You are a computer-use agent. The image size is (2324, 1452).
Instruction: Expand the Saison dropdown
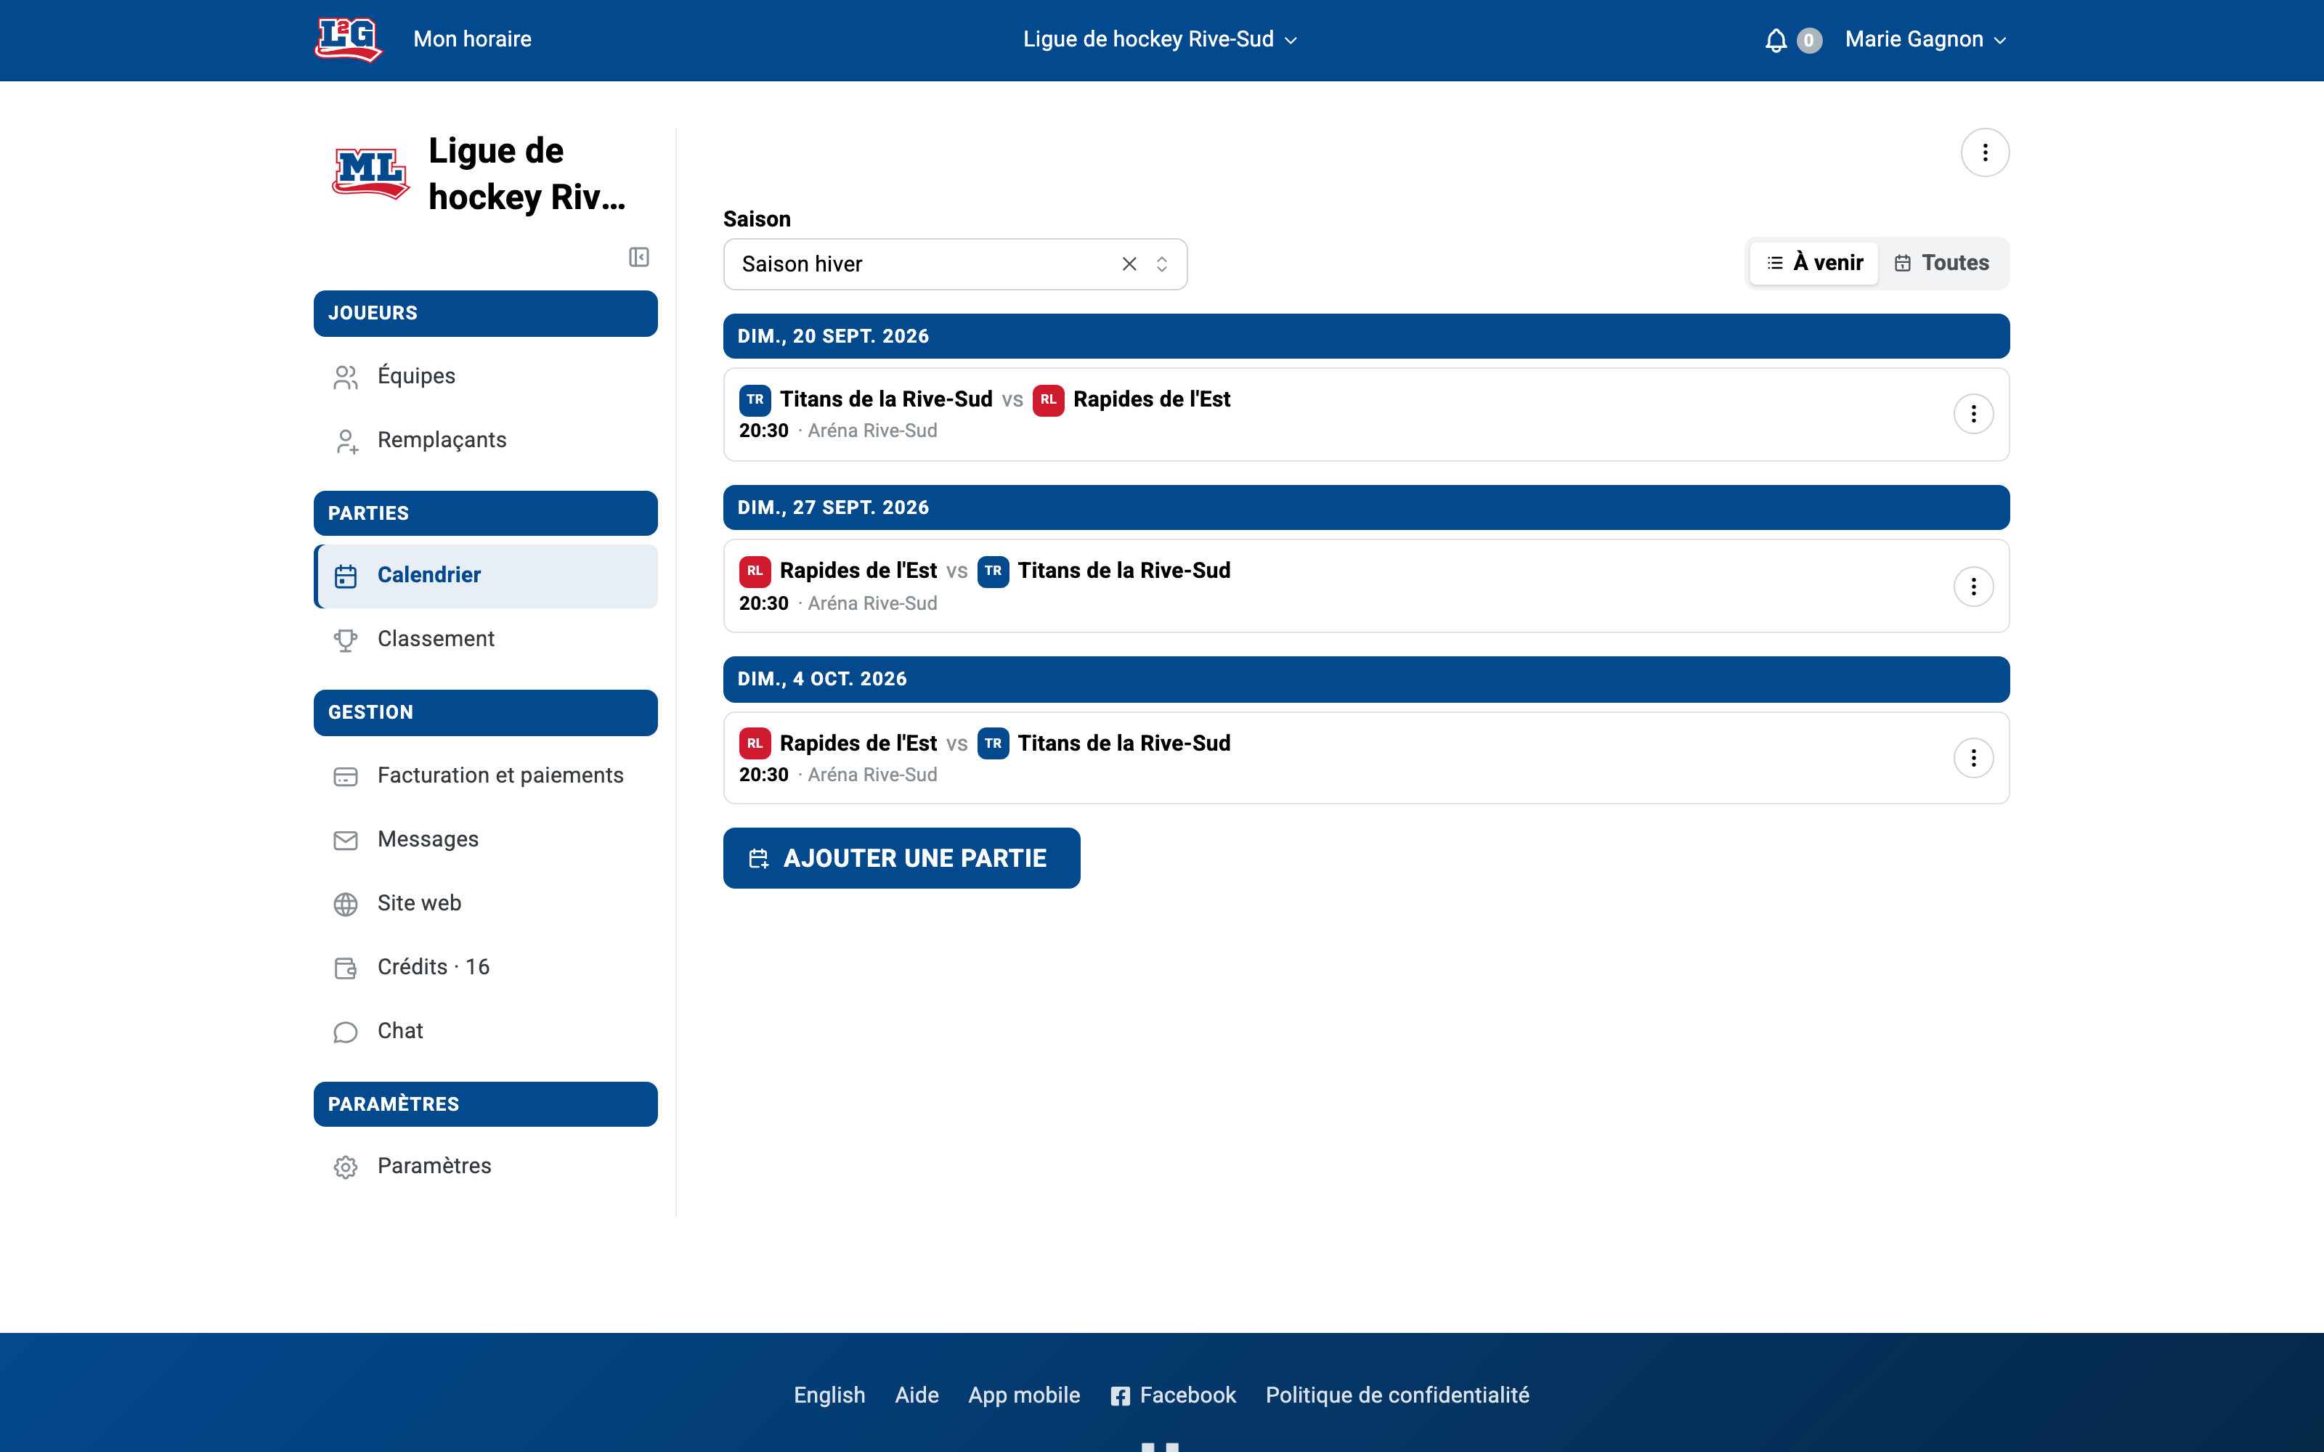point(1162,264)
